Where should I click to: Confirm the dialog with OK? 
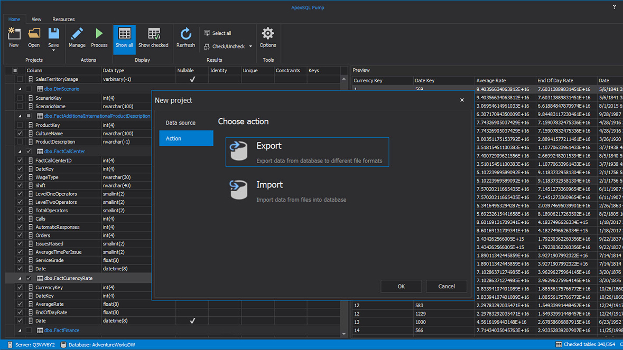401,286
